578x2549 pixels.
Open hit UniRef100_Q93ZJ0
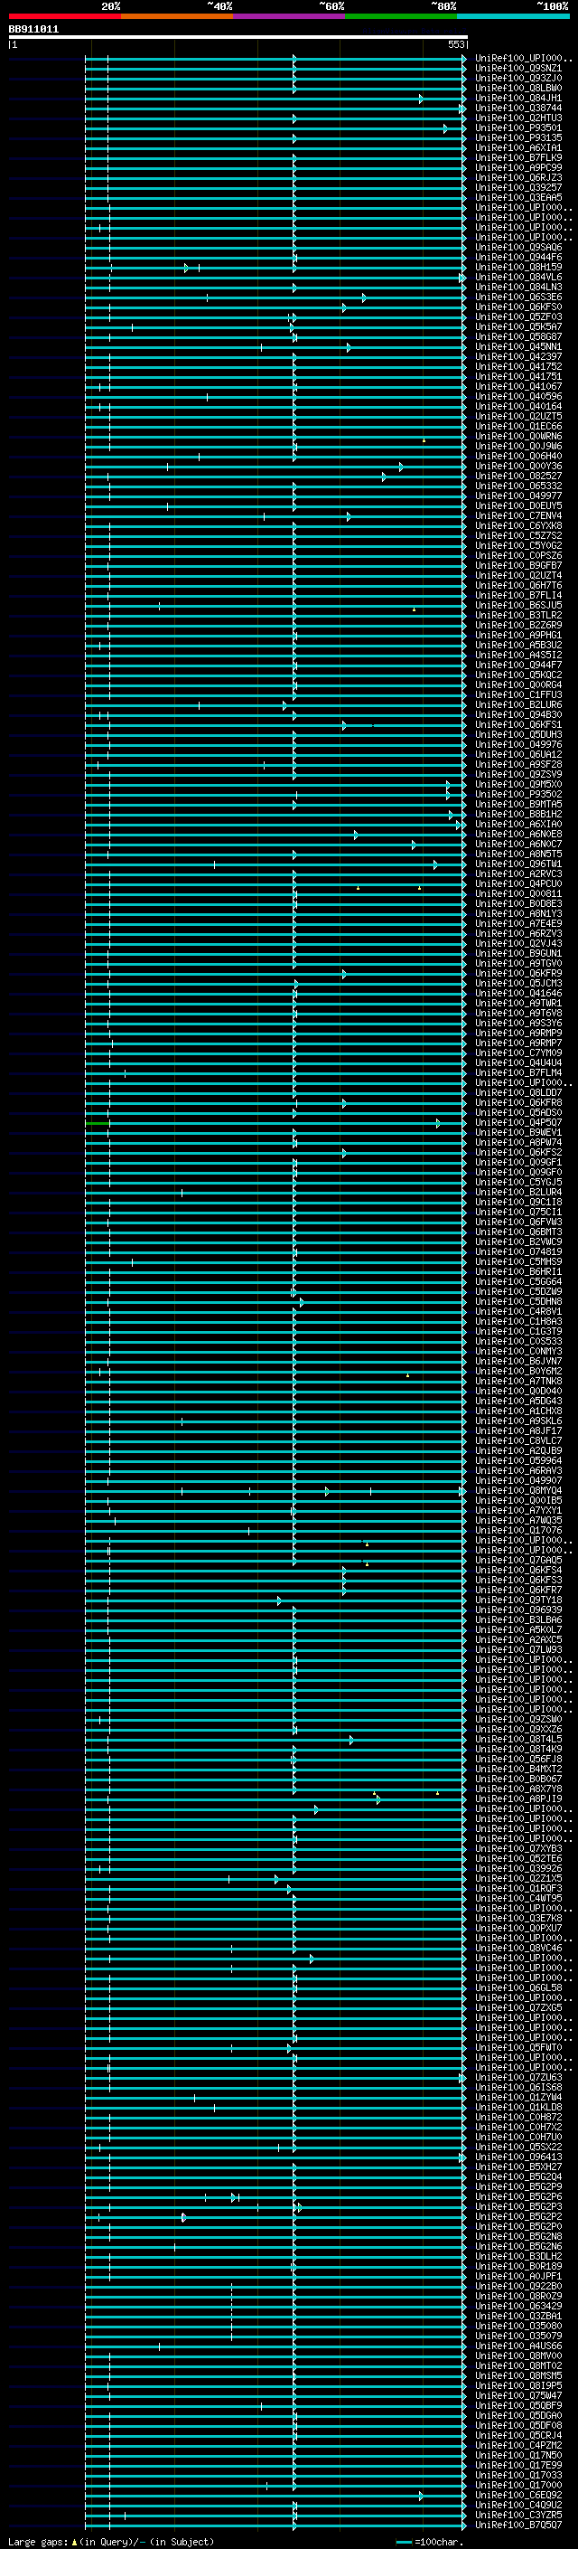[518, 78]
